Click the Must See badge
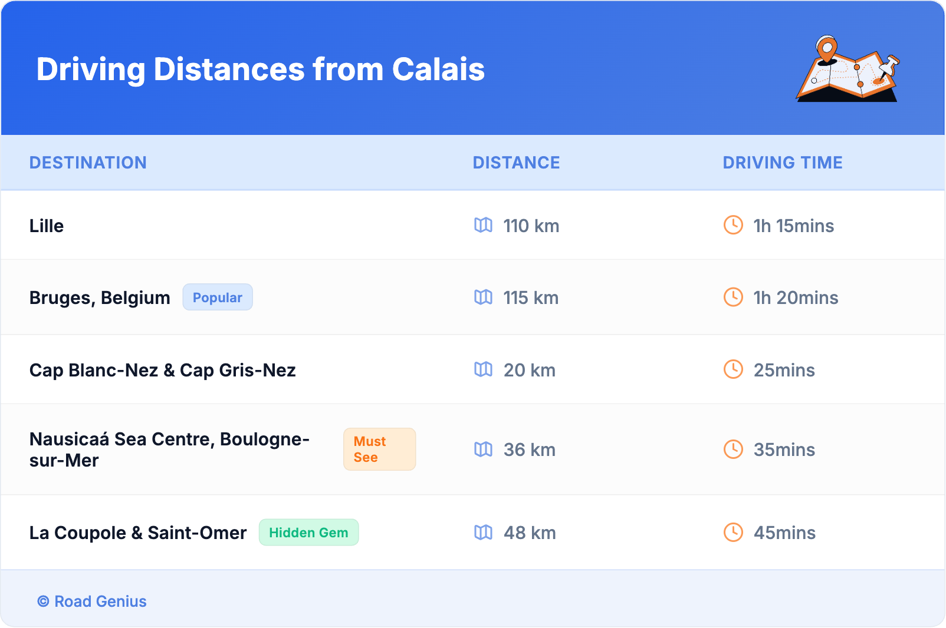The image size is (946, 628). pyautogui.click(x=379, y=449)
